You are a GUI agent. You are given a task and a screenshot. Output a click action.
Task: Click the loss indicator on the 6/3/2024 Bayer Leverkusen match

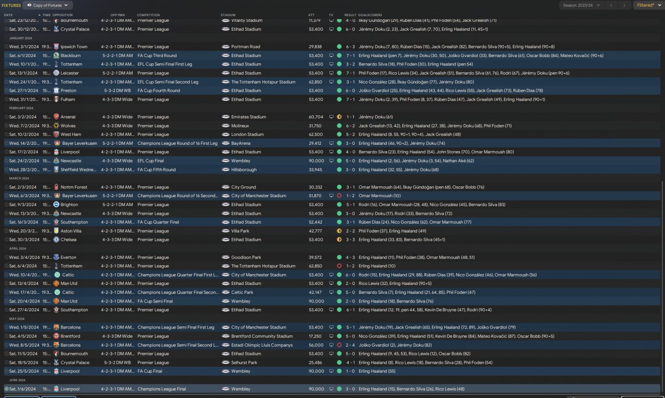(339, 196)
